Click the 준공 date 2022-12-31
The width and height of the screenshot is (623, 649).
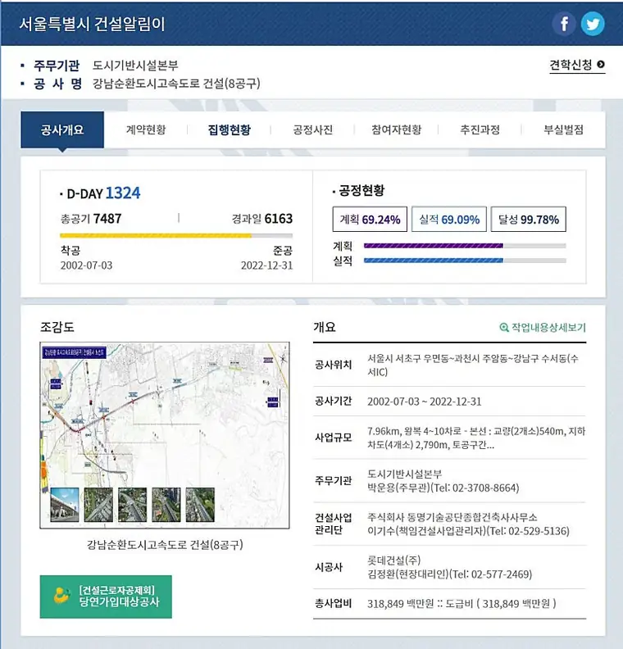(x=267, y=265)
